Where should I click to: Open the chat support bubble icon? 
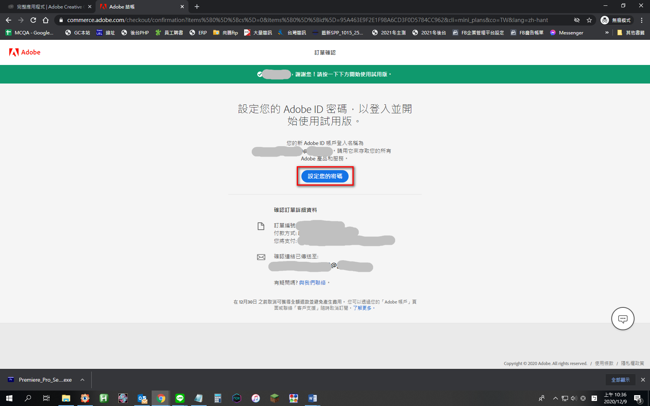point(623,319)
